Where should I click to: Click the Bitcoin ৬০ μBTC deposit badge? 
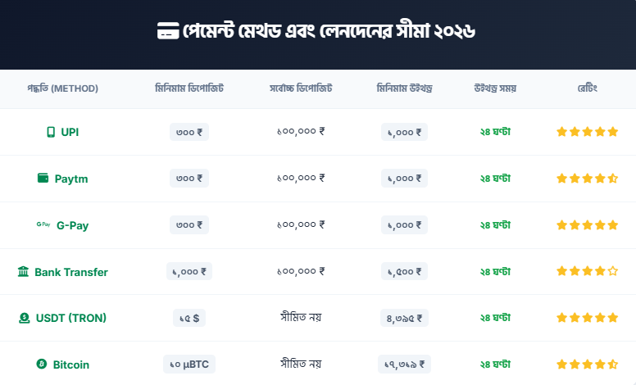pos(189,365)
